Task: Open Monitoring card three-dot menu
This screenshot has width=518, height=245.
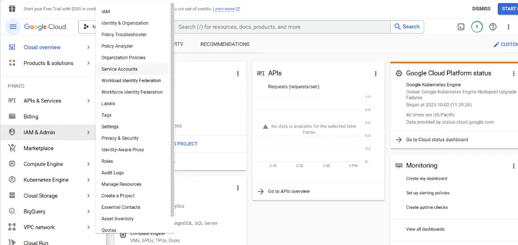Action: 513,166
